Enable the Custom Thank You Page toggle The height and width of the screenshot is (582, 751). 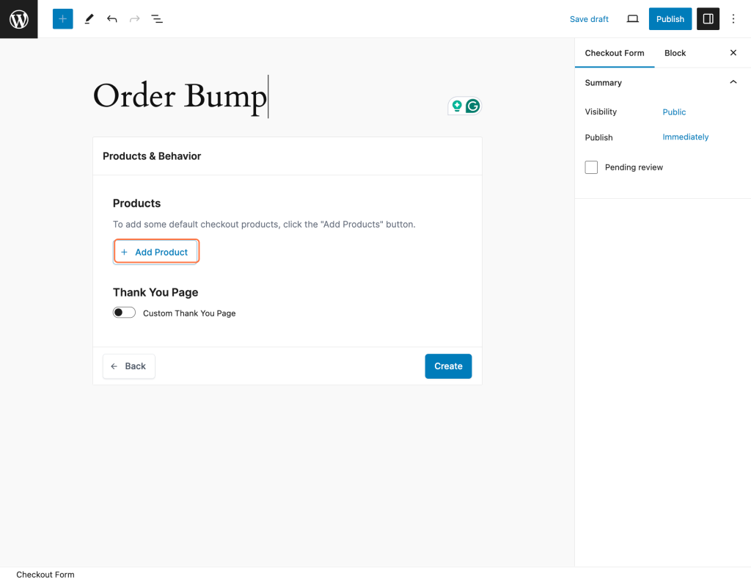tap(124, 312)
